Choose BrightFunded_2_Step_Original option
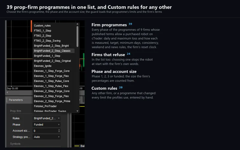Viewport: 240px width, 150px height. [x=52, y=61]
